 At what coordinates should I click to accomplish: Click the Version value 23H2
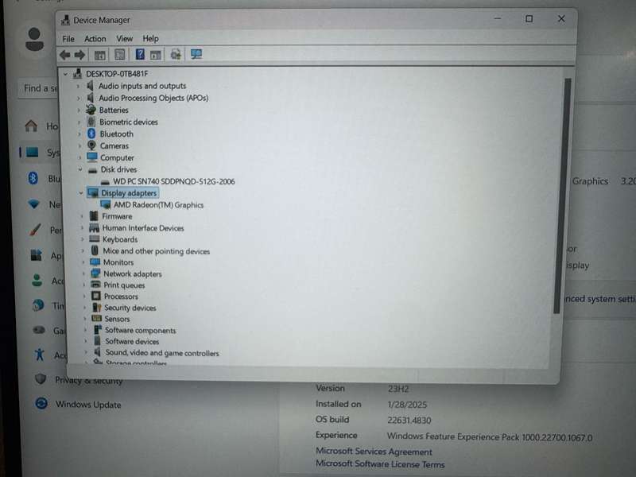point(398,389)
